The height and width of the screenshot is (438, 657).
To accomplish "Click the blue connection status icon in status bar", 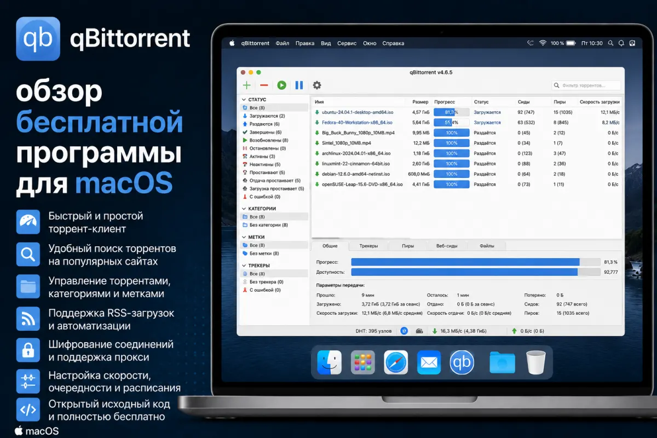I will pyautogui.click(x=404, y=331).
